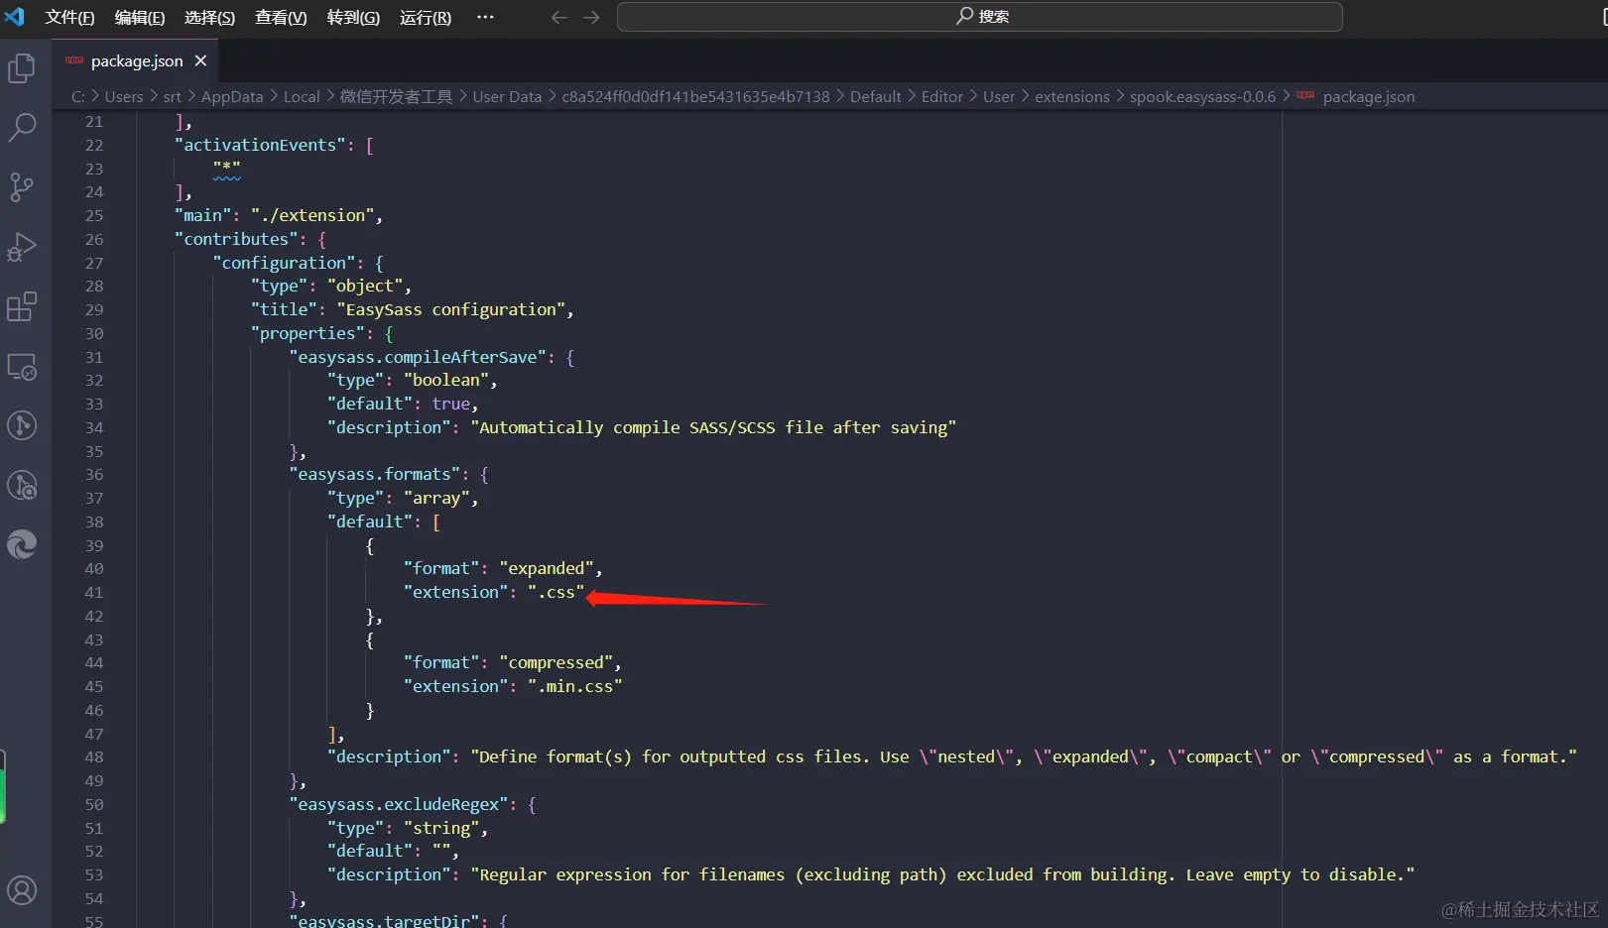Click the "configuration" key

pos(284,263)
